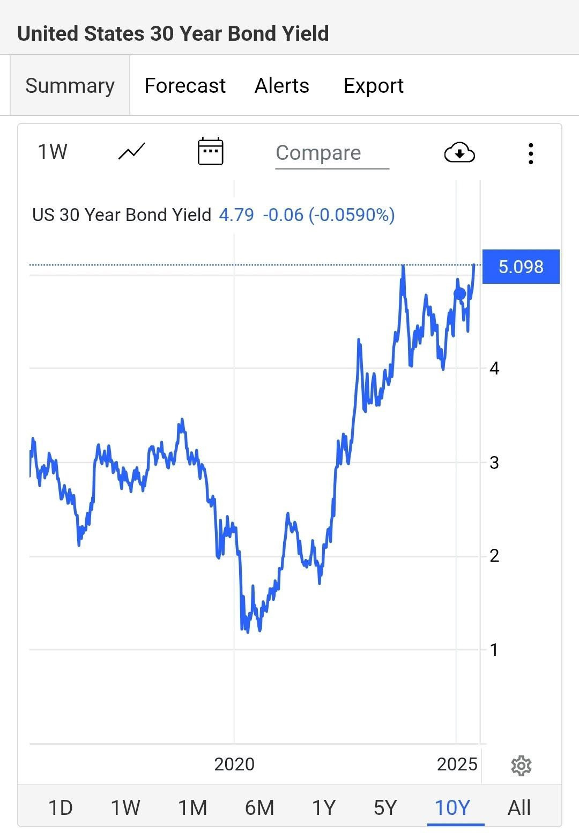Click the US 30 Year Bond Yield legend
579x838 pixels.
click(122, 215)
